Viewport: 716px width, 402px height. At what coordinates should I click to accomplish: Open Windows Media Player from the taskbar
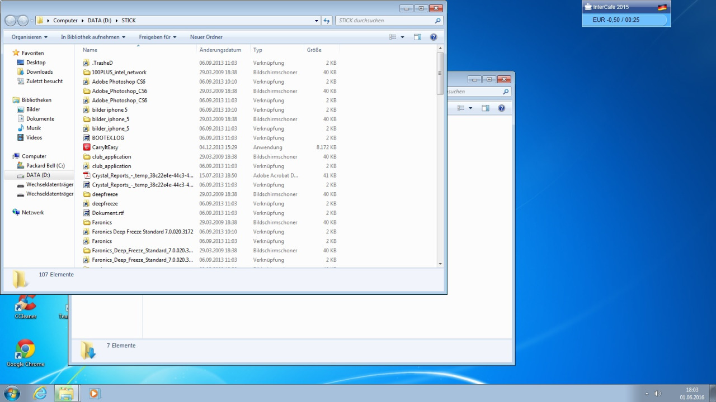click(93, 393)
